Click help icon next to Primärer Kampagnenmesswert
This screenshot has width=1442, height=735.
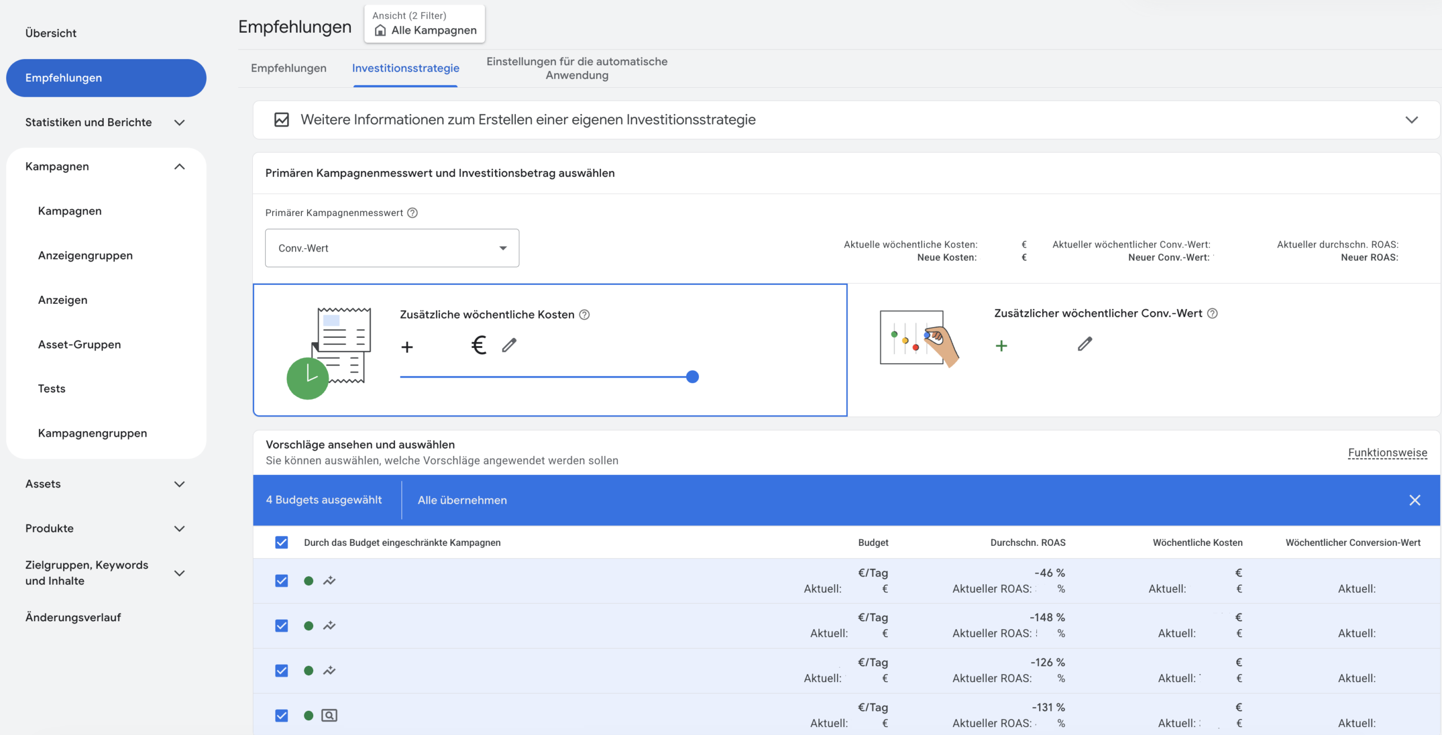[x=412, y=213]
